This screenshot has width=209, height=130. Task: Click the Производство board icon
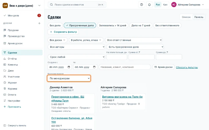point(5,36)
